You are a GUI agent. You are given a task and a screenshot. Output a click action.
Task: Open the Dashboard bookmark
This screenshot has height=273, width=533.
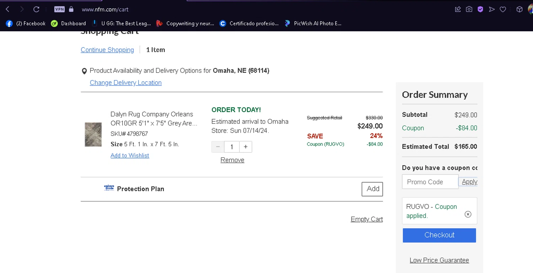[68, 23]
